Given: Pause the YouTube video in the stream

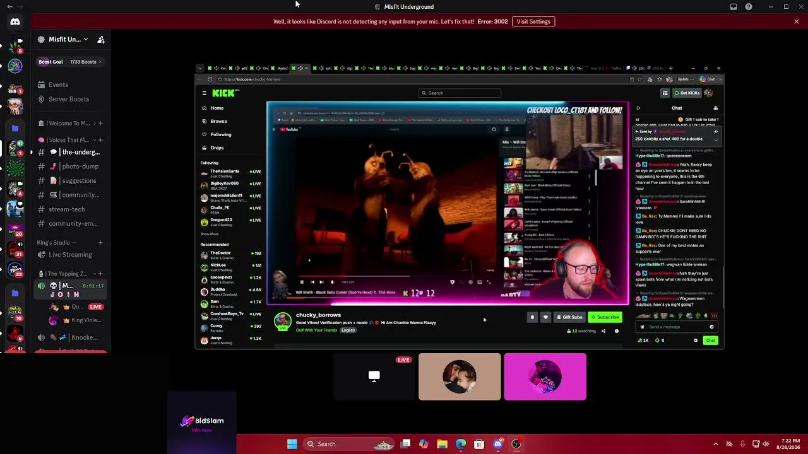Looking at the screenshot, I should click(x=302, y=282).
